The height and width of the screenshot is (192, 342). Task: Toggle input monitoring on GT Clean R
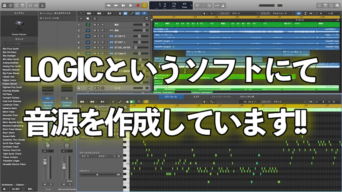coord(106,53)
